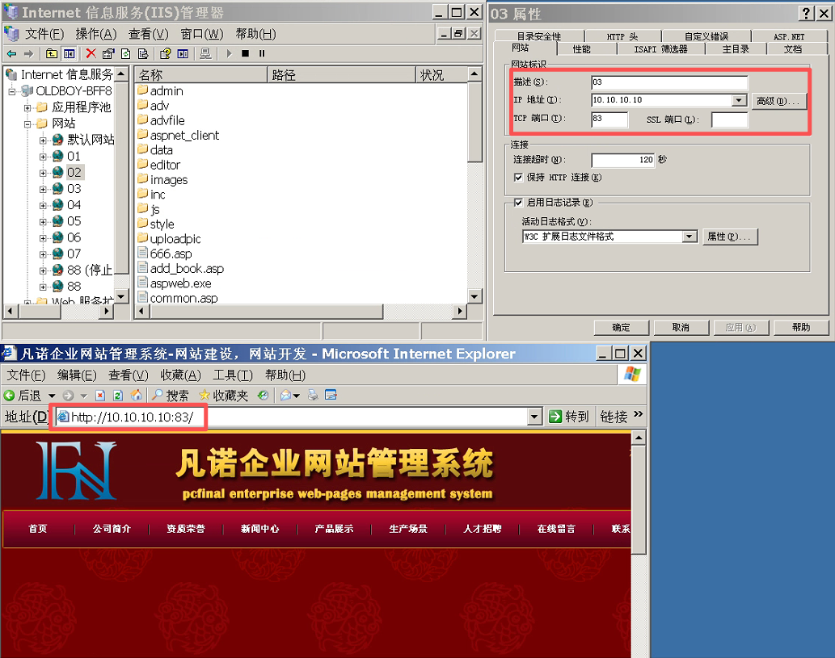Screen dimensions: 835x658
Task: Open 文件(F) menu in IIS manager
Action: pos(44,34)
